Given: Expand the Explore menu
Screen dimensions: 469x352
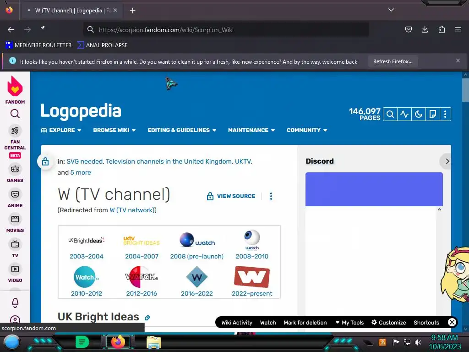Looking at the screenshot, I should [x=61, y=130].
